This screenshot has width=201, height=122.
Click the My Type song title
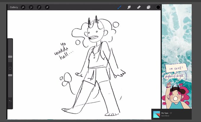165,113
